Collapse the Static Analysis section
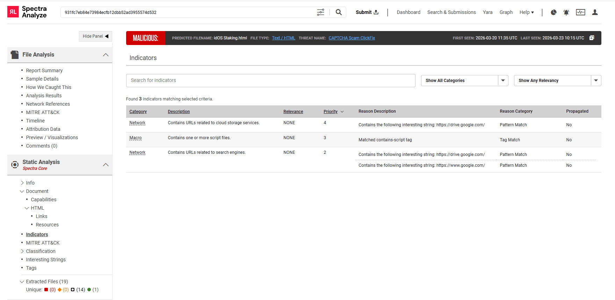Viewport: 615px width, 300px height. click(x=106, y=165)
